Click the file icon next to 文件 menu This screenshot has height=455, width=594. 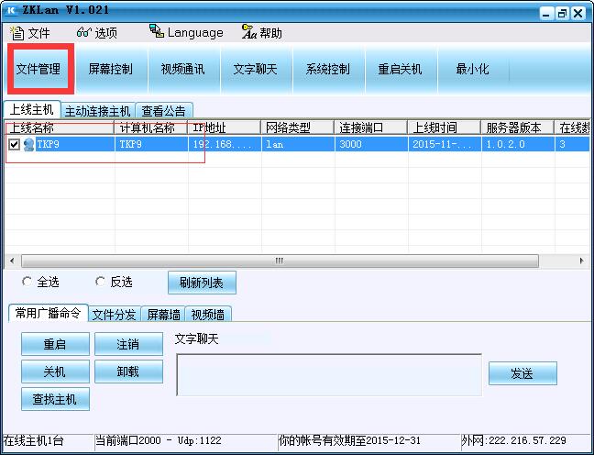point(16,33)
